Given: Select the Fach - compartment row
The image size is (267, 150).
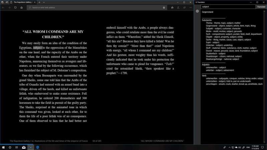Looking at the screenshot, I should point(234,34).
